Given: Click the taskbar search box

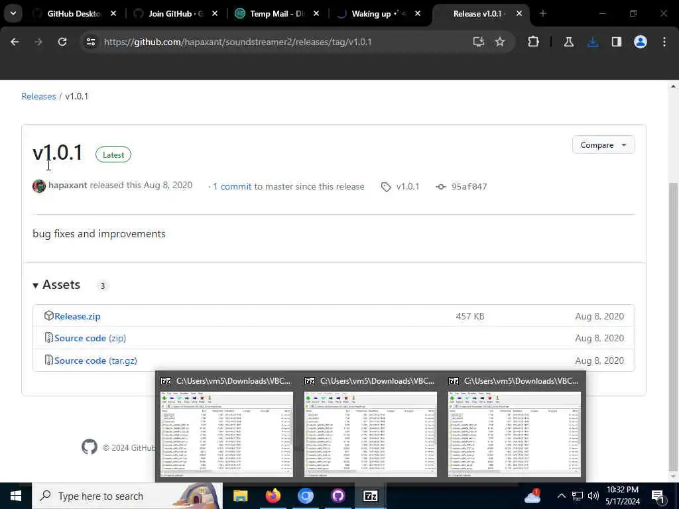Looking at the screenshot, I should pyautogui.click(x=127, y=496).
